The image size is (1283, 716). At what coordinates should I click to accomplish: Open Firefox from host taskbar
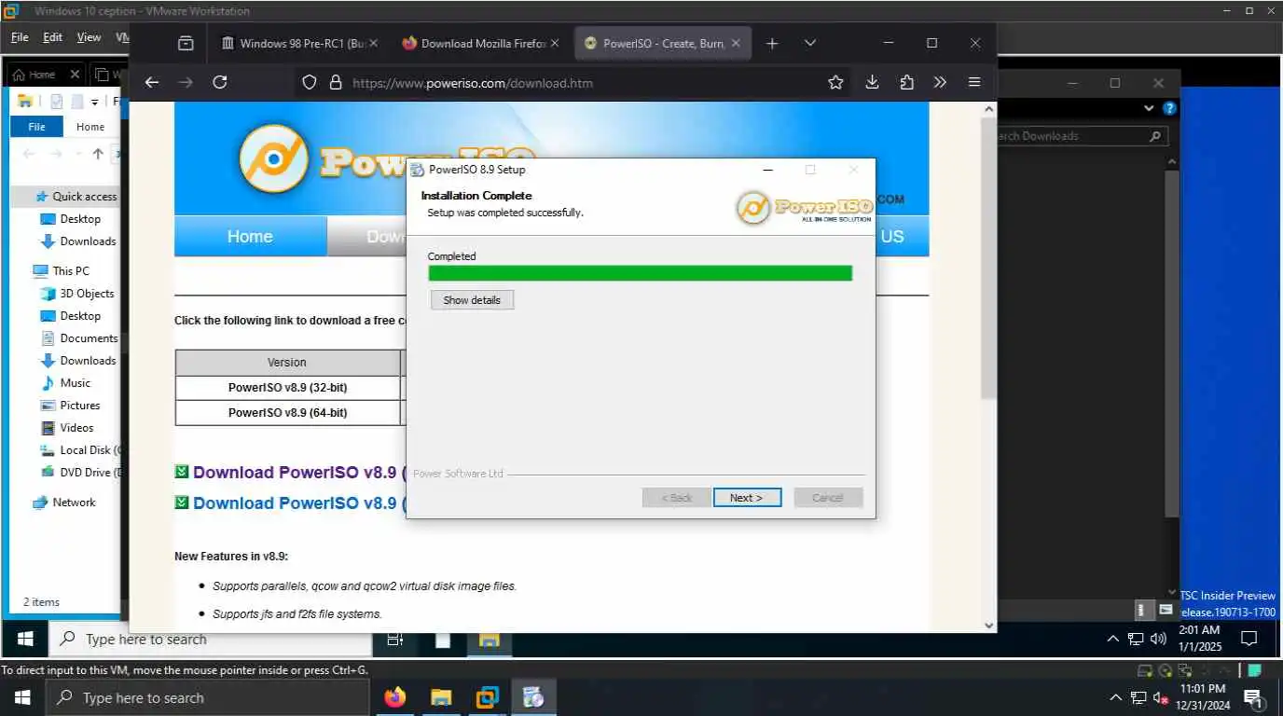click(395, 697)
